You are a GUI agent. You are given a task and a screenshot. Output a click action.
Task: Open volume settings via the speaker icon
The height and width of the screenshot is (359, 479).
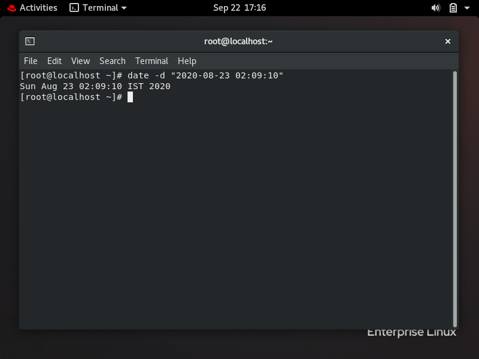coord(436,8)
